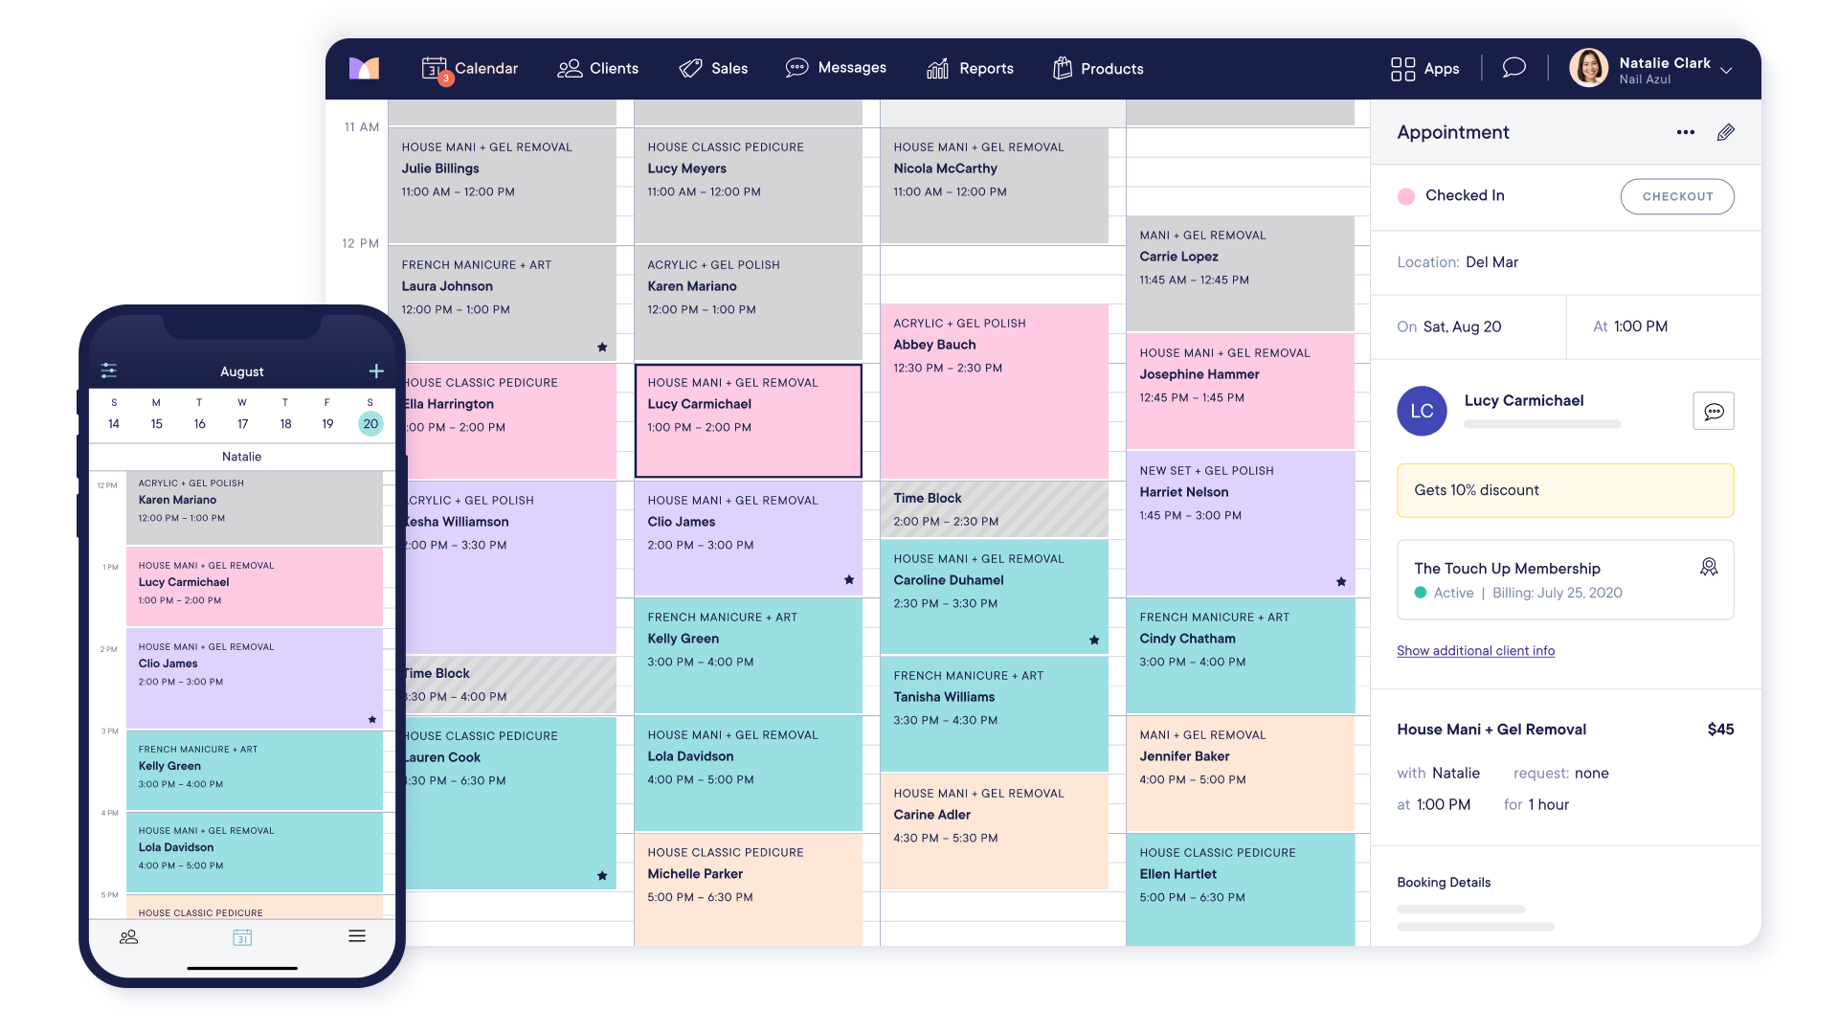The height and width of the screenshot is (1034, 1838).
Task: Click star on Laura Johnson appointment
Action: pos(602,348)
